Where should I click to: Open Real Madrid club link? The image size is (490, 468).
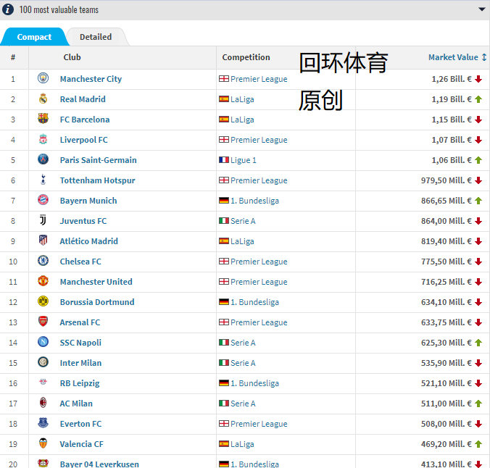tap(83, 99)
